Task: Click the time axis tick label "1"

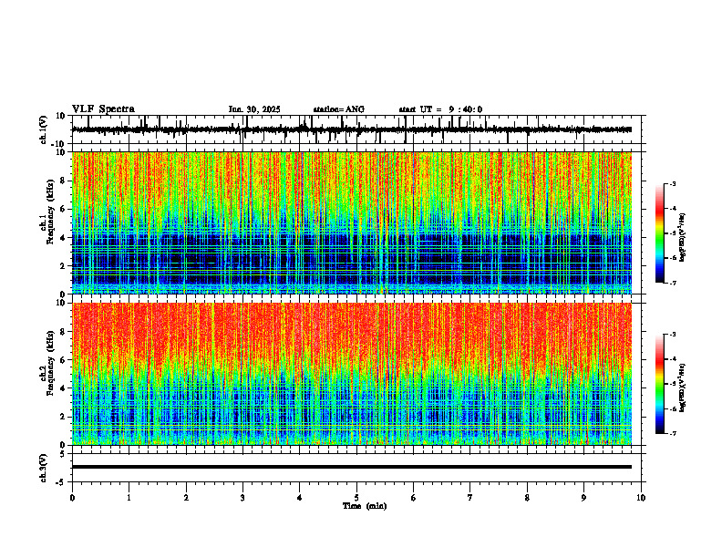Action: (129, 498)
